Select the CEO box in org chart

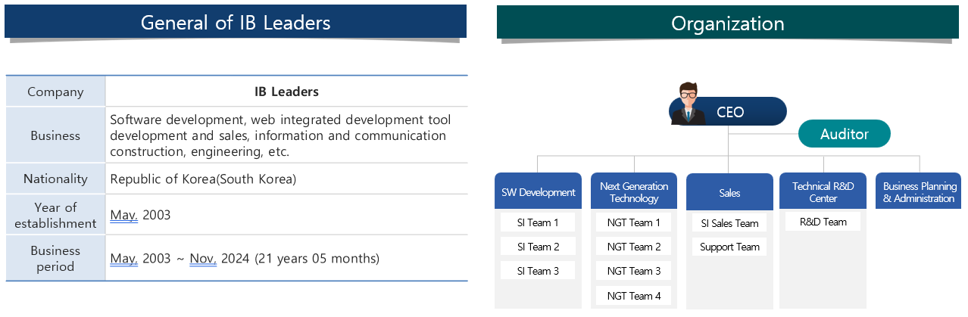tap(729, 112)
